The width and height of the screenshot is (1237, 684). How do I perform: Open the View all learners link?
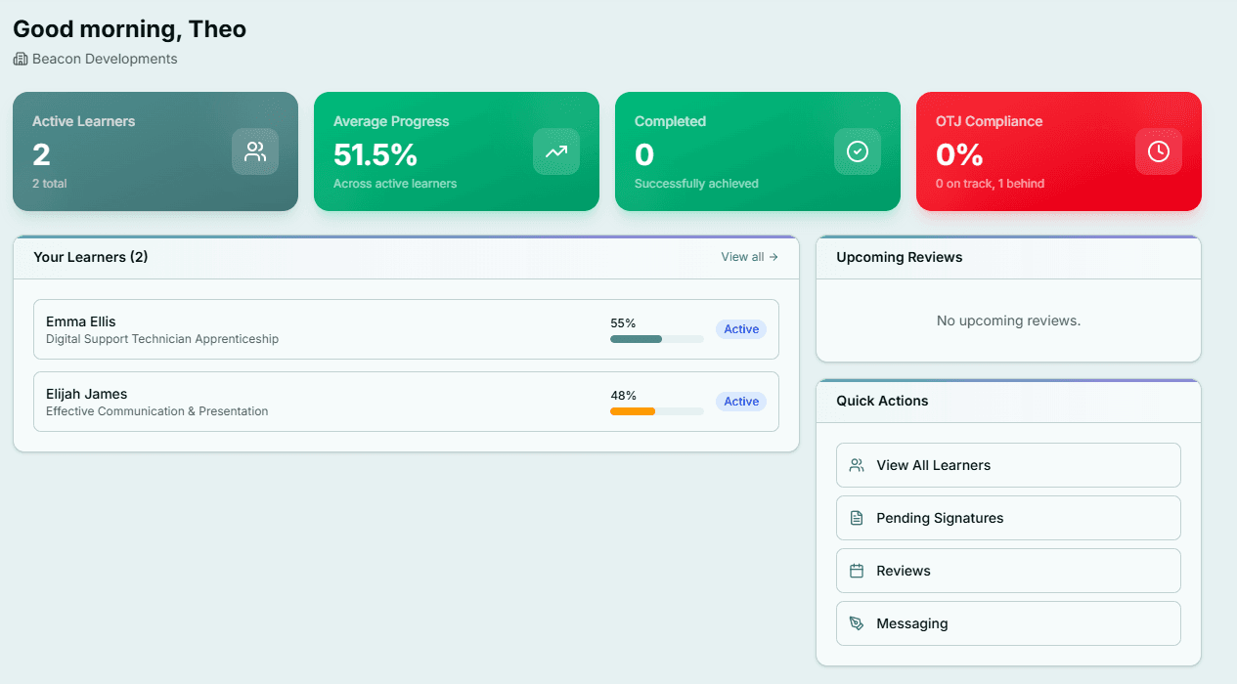[x=749, y=256]
